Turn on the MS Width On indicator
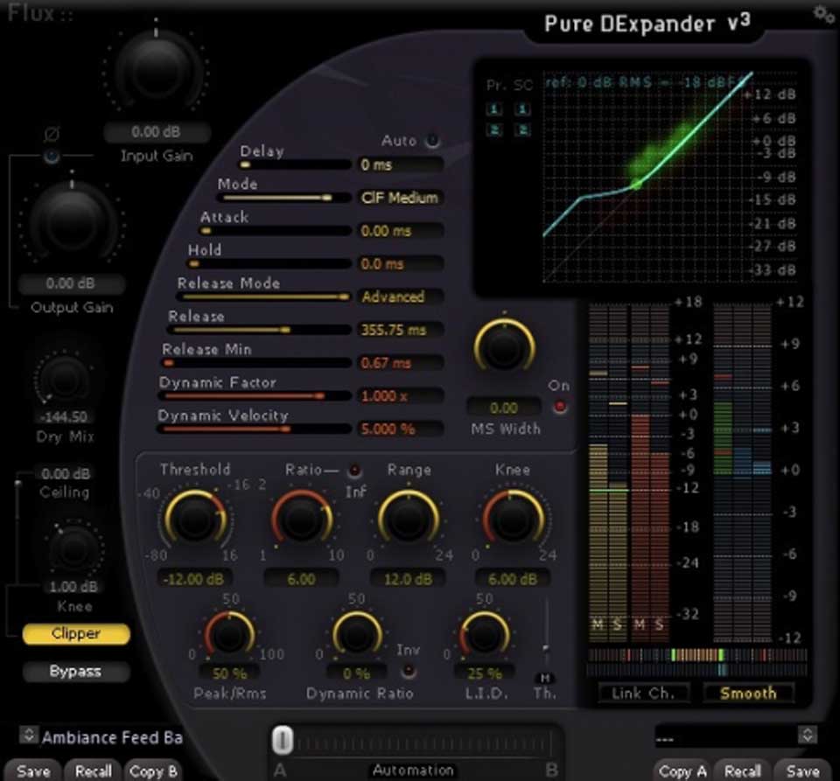The height and width of the screenshot is (781, 840). point(559,404)
